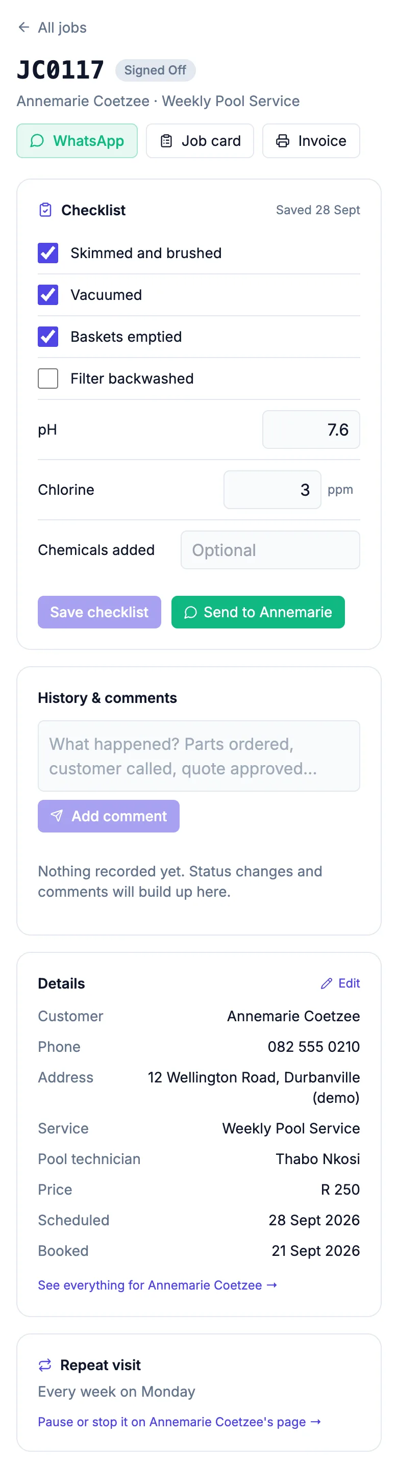Click the history comment text box

tap(199, 756)
